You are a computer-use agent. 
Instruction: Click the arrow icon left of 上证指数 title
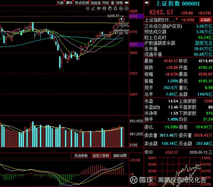coord(147,3)
